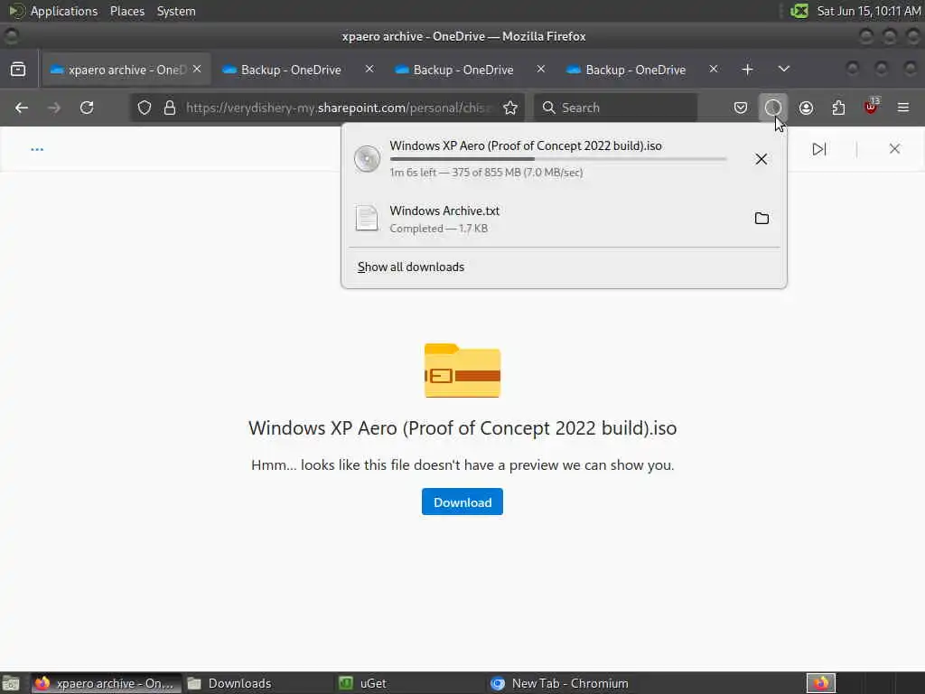Screen dimensions: 925x694
Task: Click the Firefox icon in bottom tray
Action: [821, 683]
